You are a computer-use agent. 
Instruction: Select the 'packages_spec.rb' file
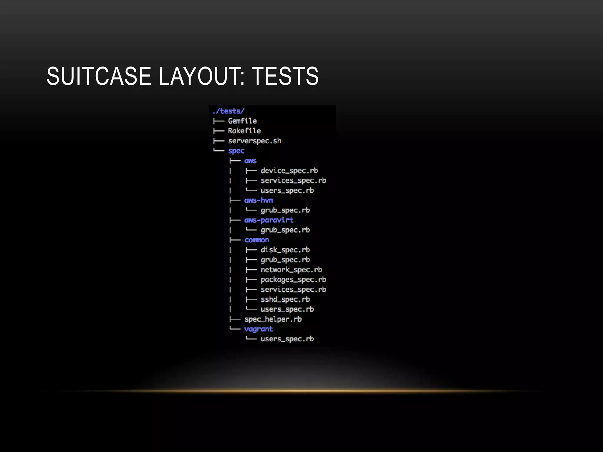click(293, 280)
